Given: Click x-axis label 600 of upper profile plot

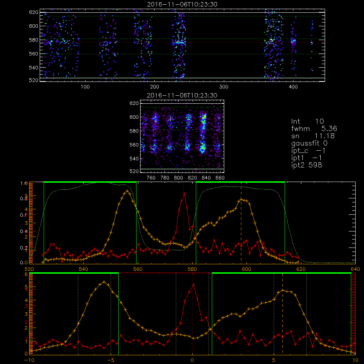Looking at the screenshot, I should tap(247, 269).
